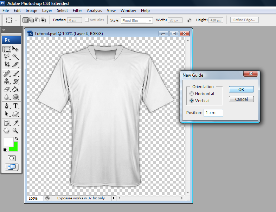Toggle the Anti-alias checkbox

click(86, 20)
